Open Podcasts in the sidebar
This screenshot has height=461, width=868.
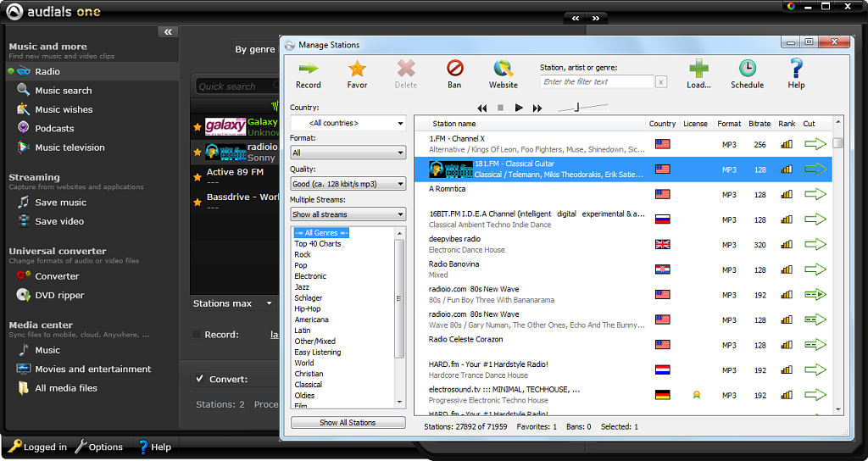pyautogui.click(x=54, y=129)
